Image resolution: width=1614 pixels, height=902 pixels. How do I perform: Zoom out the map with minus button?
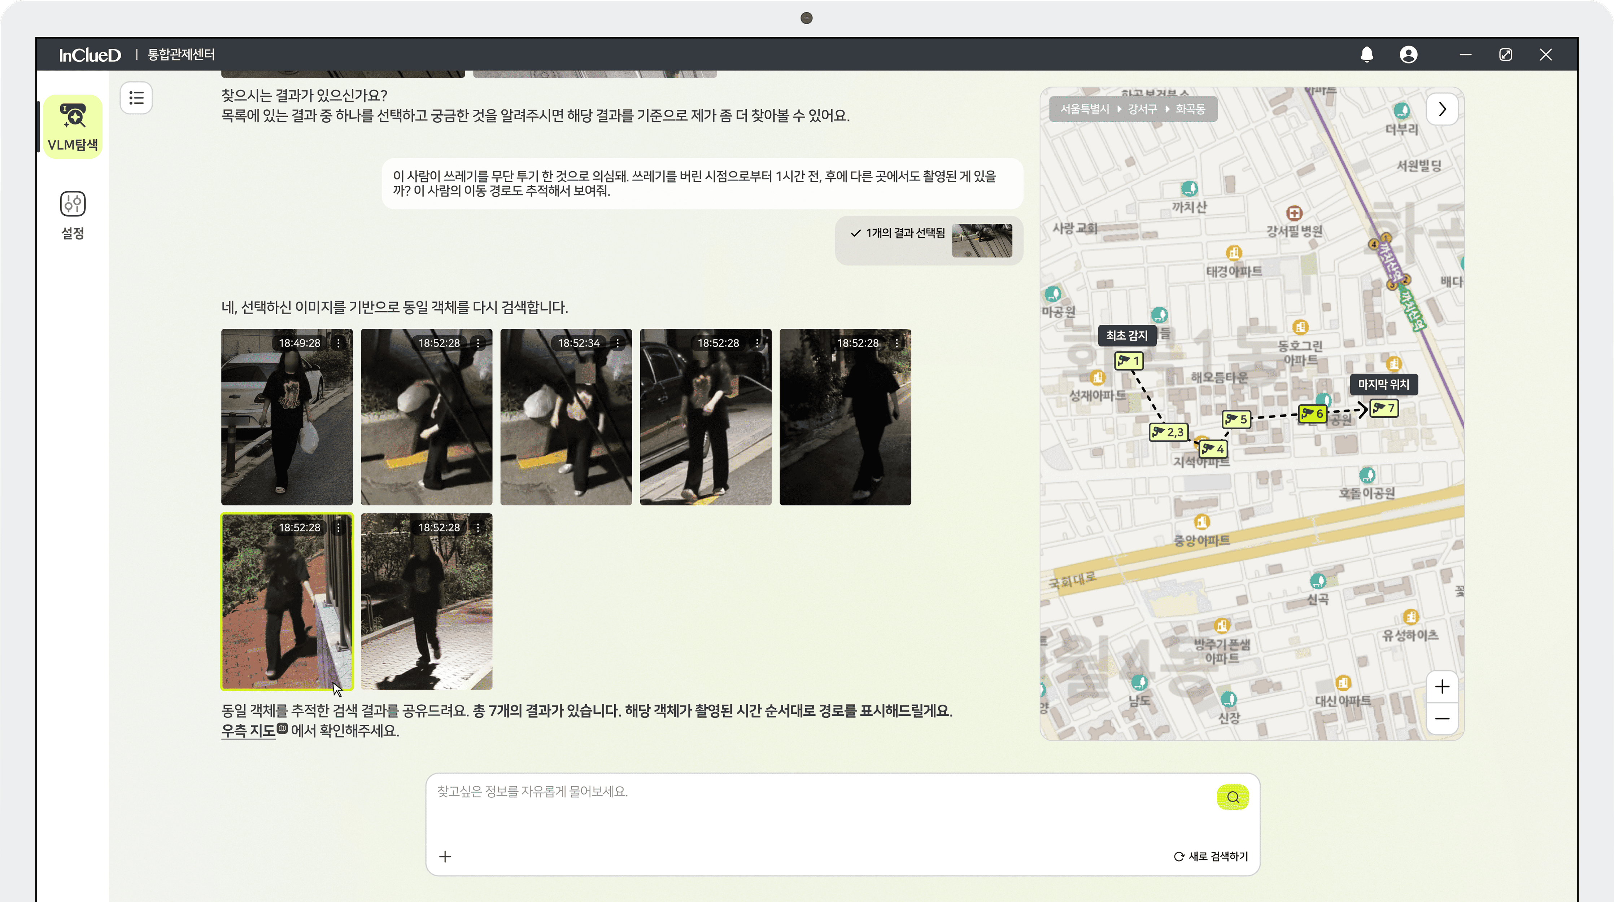pyautogui.click(x=1442, y=718)
